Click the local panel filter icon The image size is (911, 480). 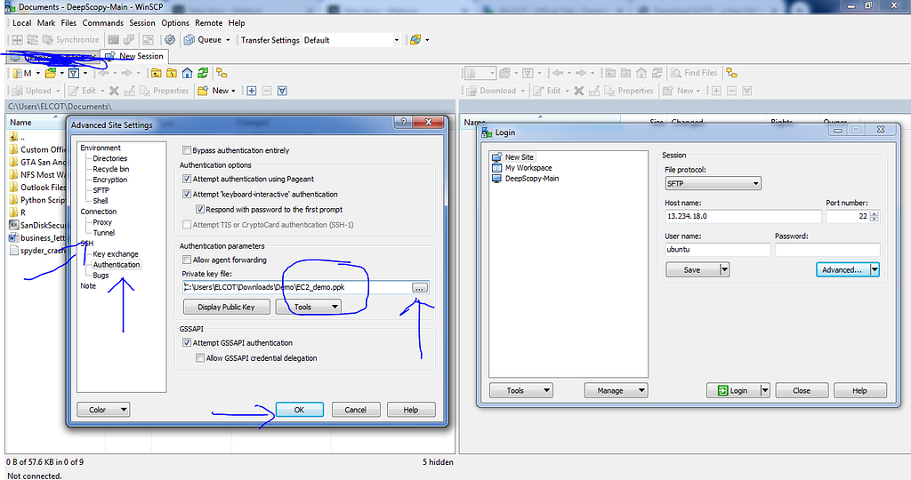pyautogui.click(x=74, y=73)
